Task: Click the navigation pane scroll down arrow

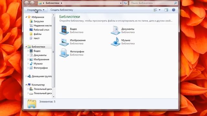Action: [x=53, y=97]
